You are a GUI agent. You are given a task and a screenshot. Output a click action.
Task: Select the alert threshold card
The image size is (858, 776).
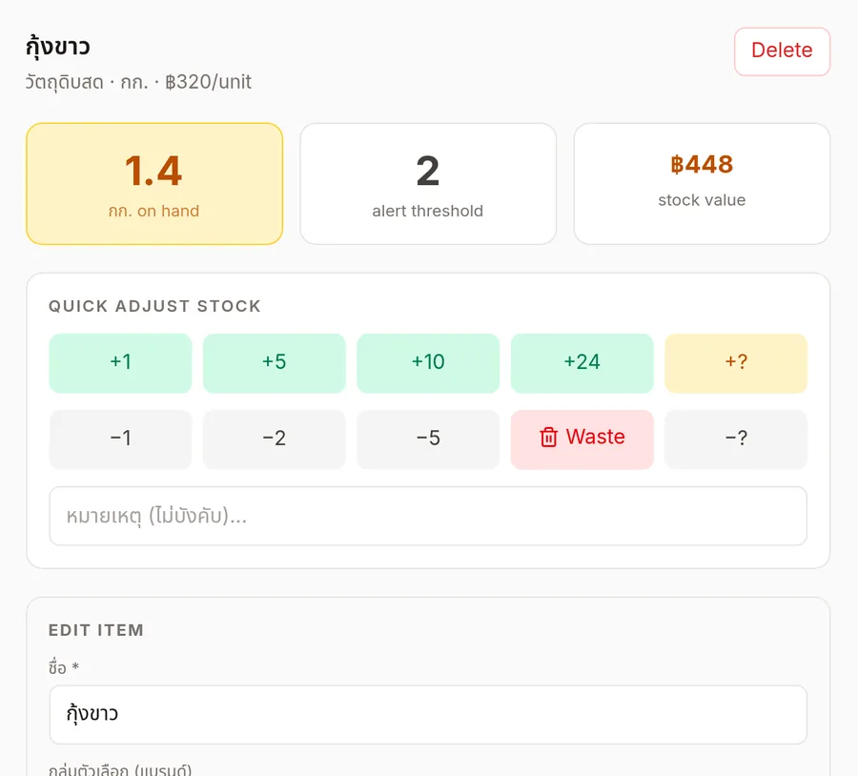coord(428,184)
